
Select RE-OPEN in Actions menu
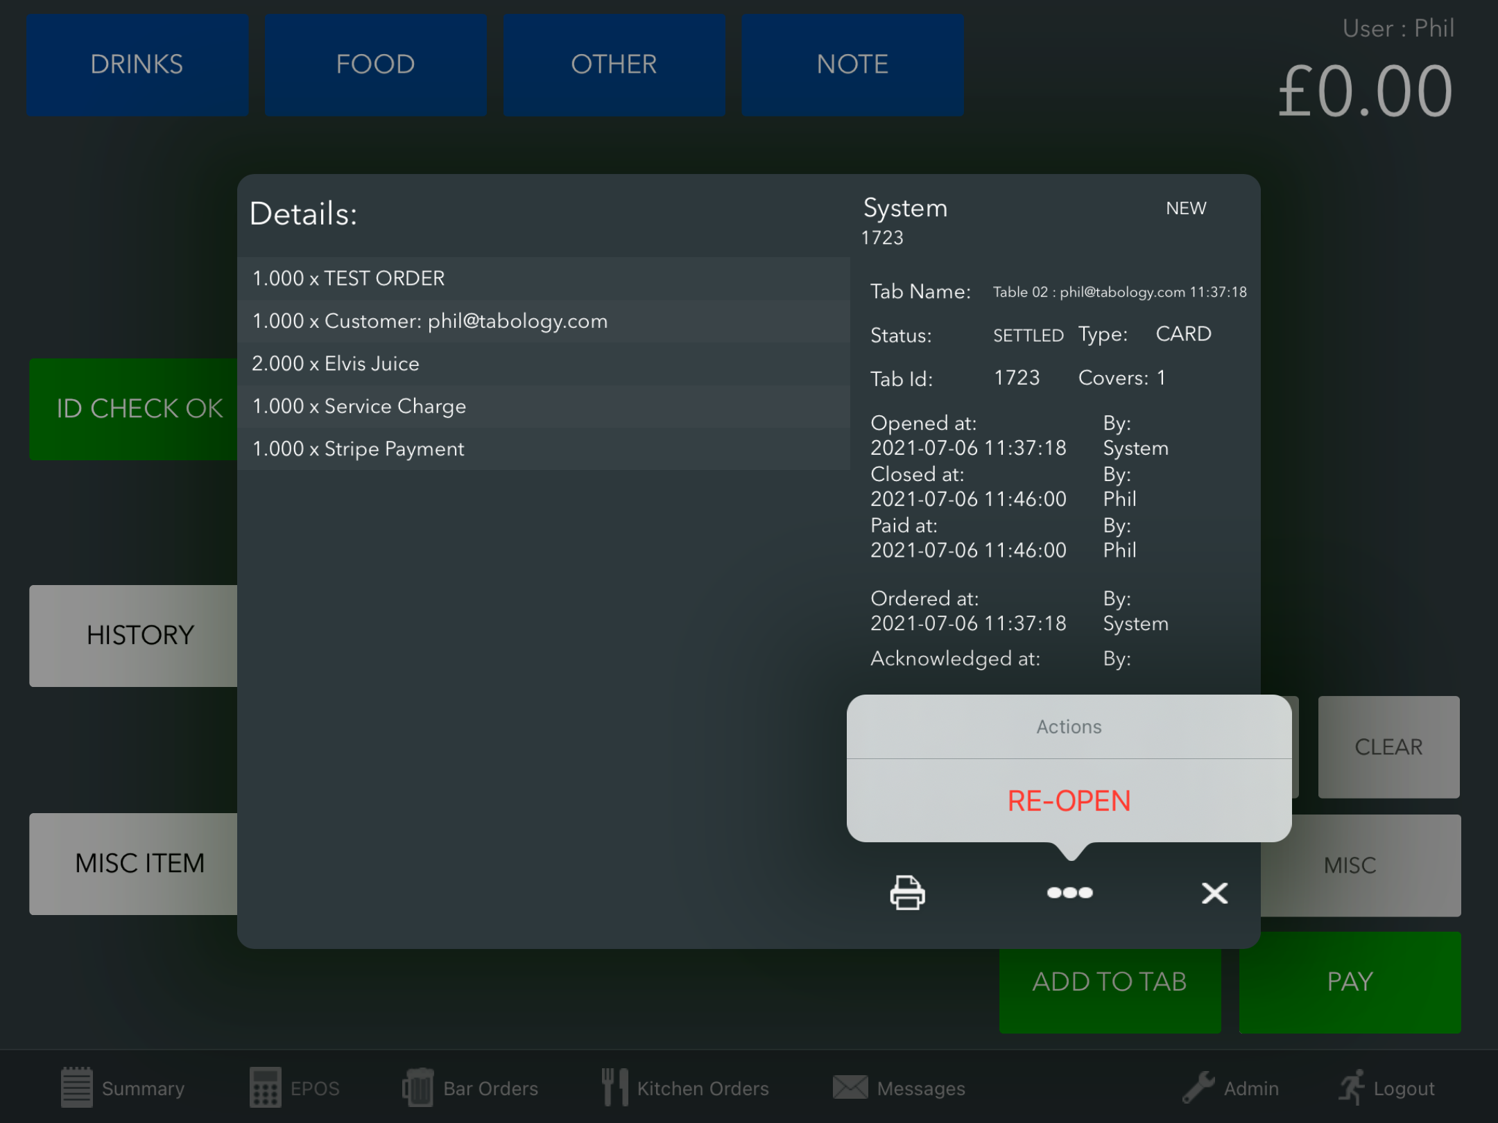click(1069, 801)
